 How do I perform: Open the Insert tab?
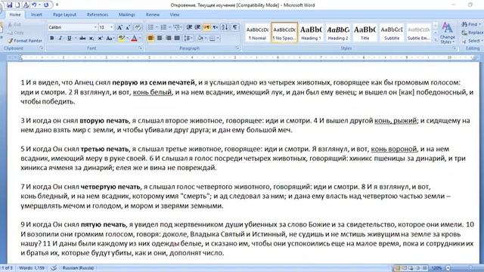[36, 14]
